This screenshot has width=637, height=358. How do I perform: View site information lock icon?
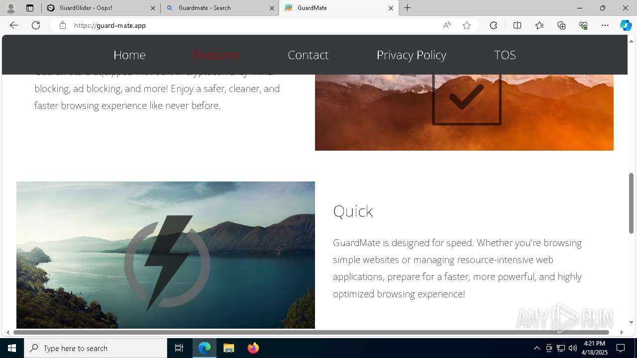point(63,25)
